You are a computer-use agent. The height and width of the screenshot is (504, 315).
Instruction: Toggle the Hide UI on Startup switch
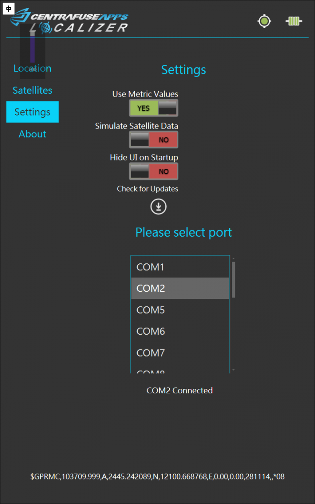pos(154,171)
